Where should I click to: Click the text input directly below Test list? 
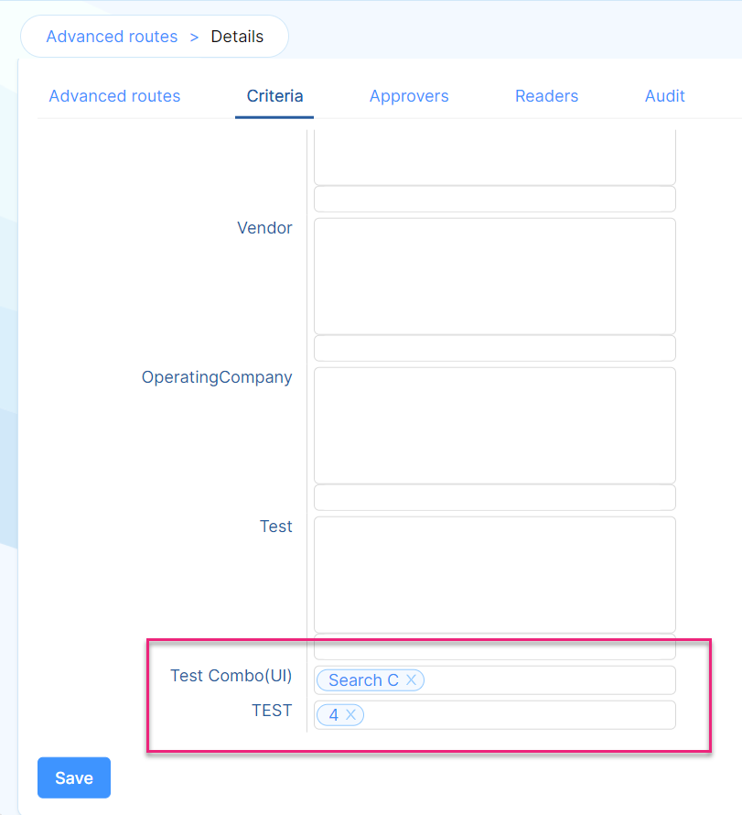pyautogui.click(x=494, y=648)
